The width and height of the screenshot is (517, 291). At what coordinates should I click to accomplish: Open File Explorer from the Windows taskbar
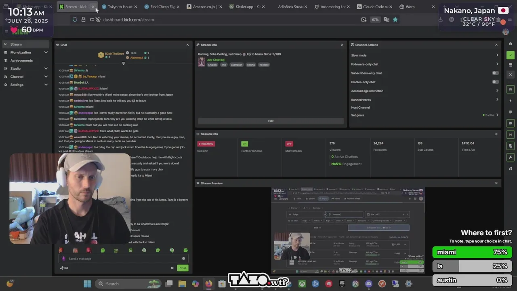click(182, 284)
